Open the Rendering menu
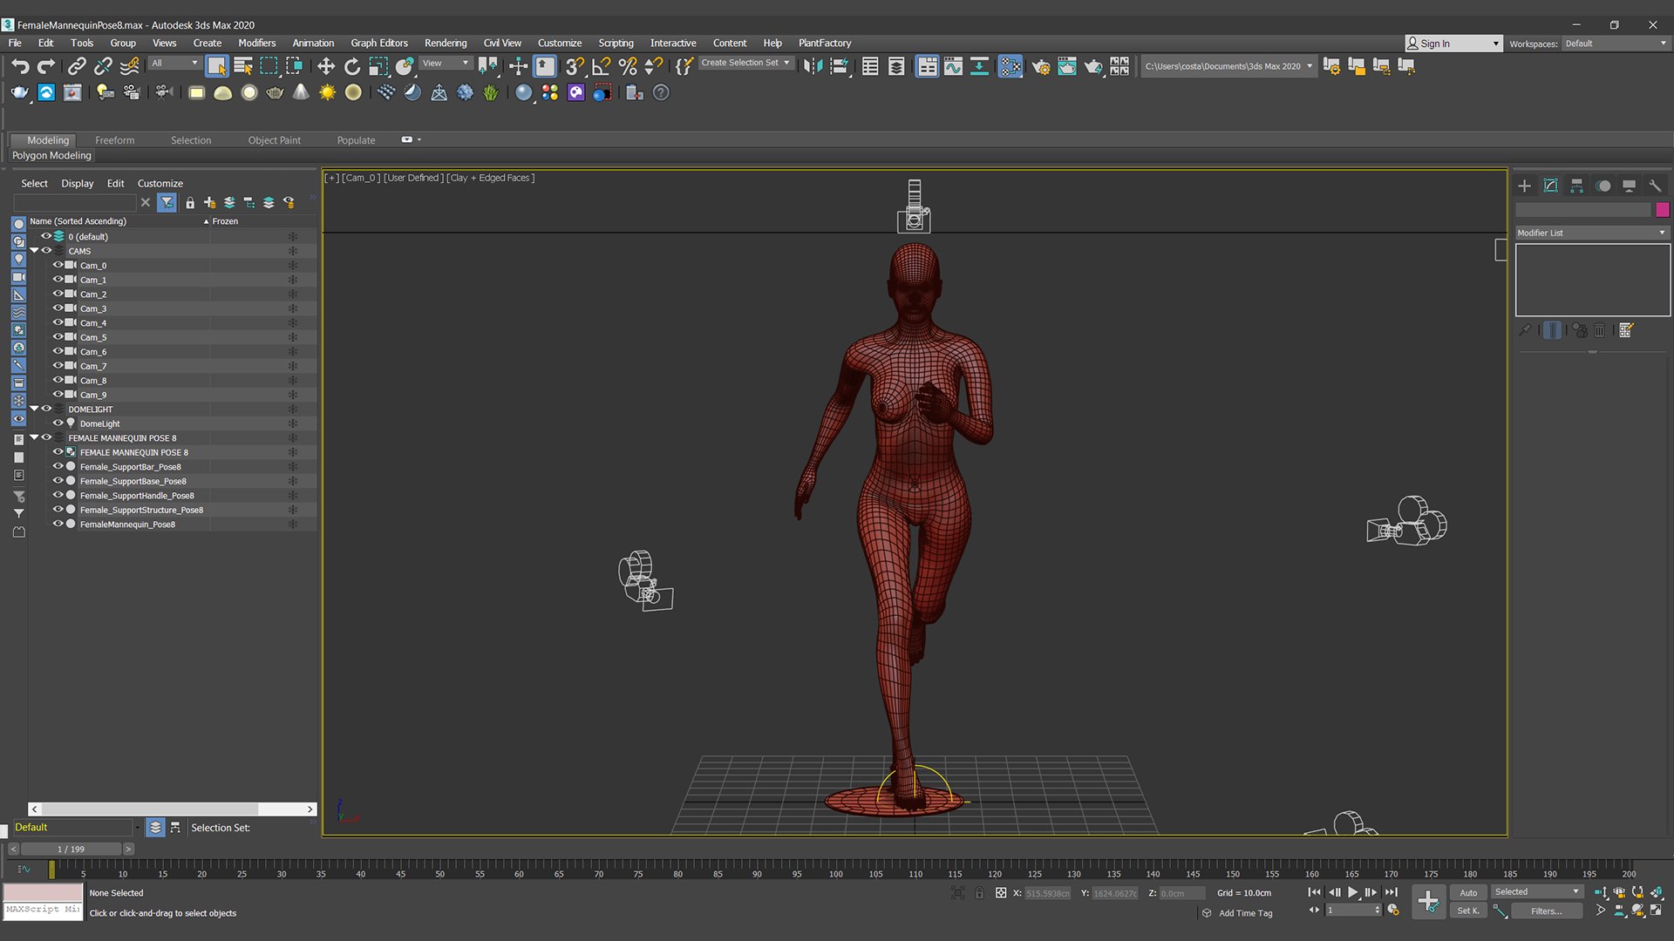 tap(446, 43)
